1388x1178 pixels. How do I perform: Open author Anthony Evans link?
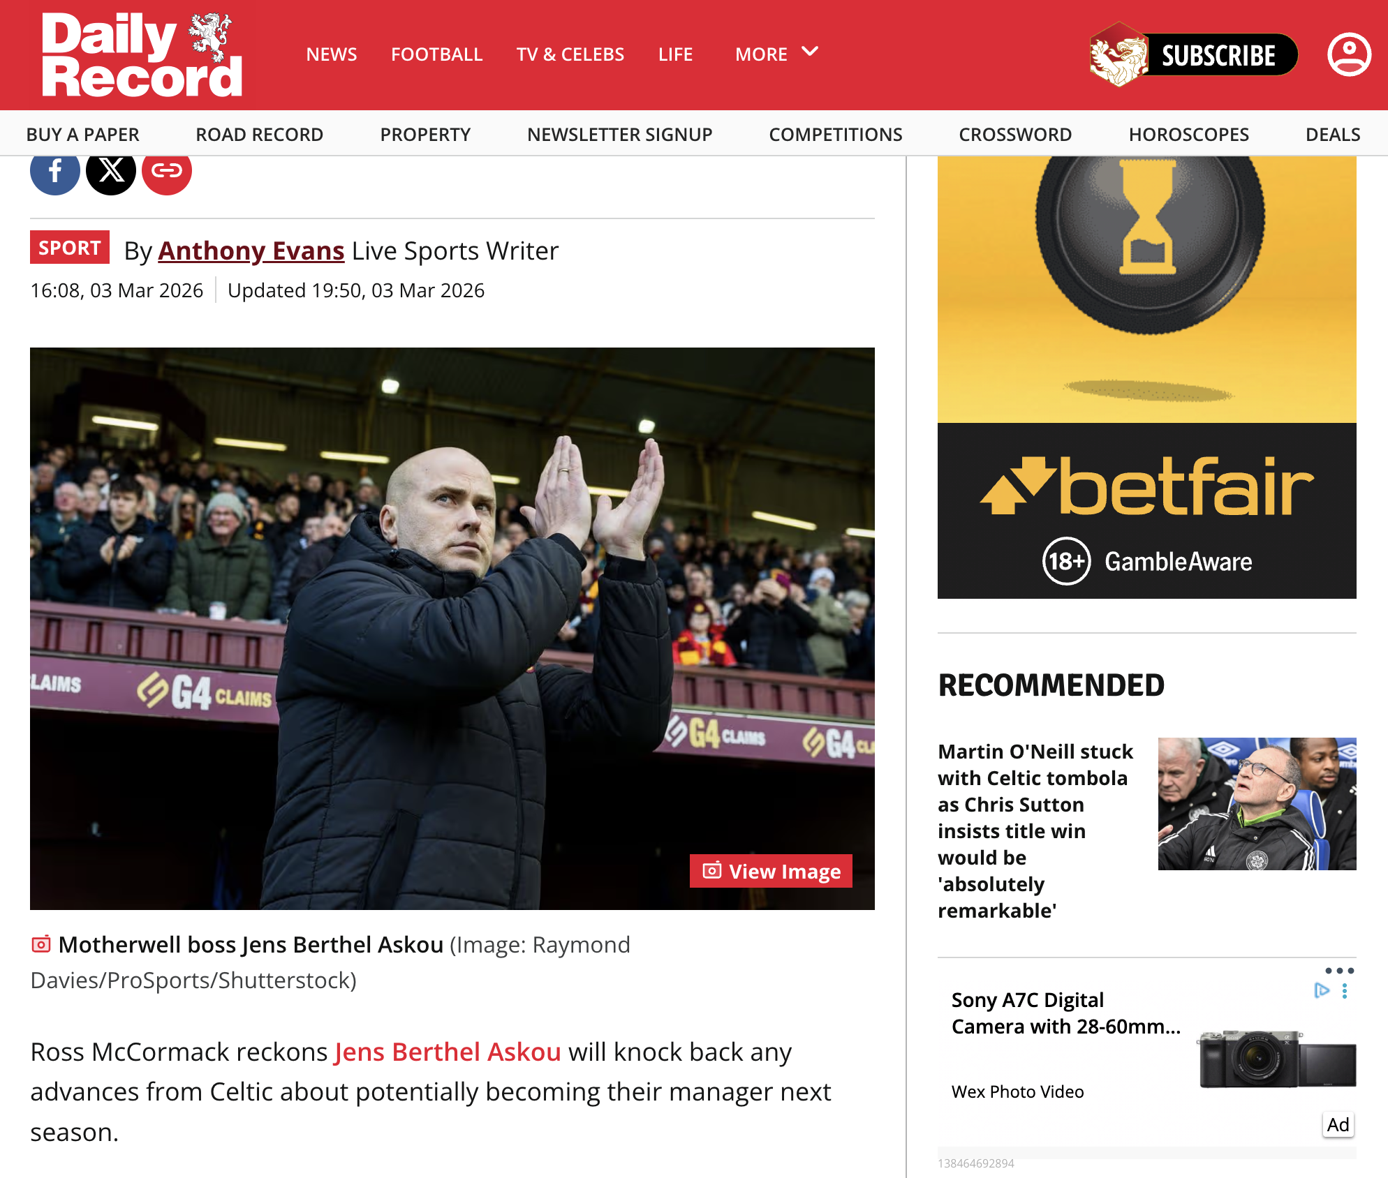tap(251, 251)
